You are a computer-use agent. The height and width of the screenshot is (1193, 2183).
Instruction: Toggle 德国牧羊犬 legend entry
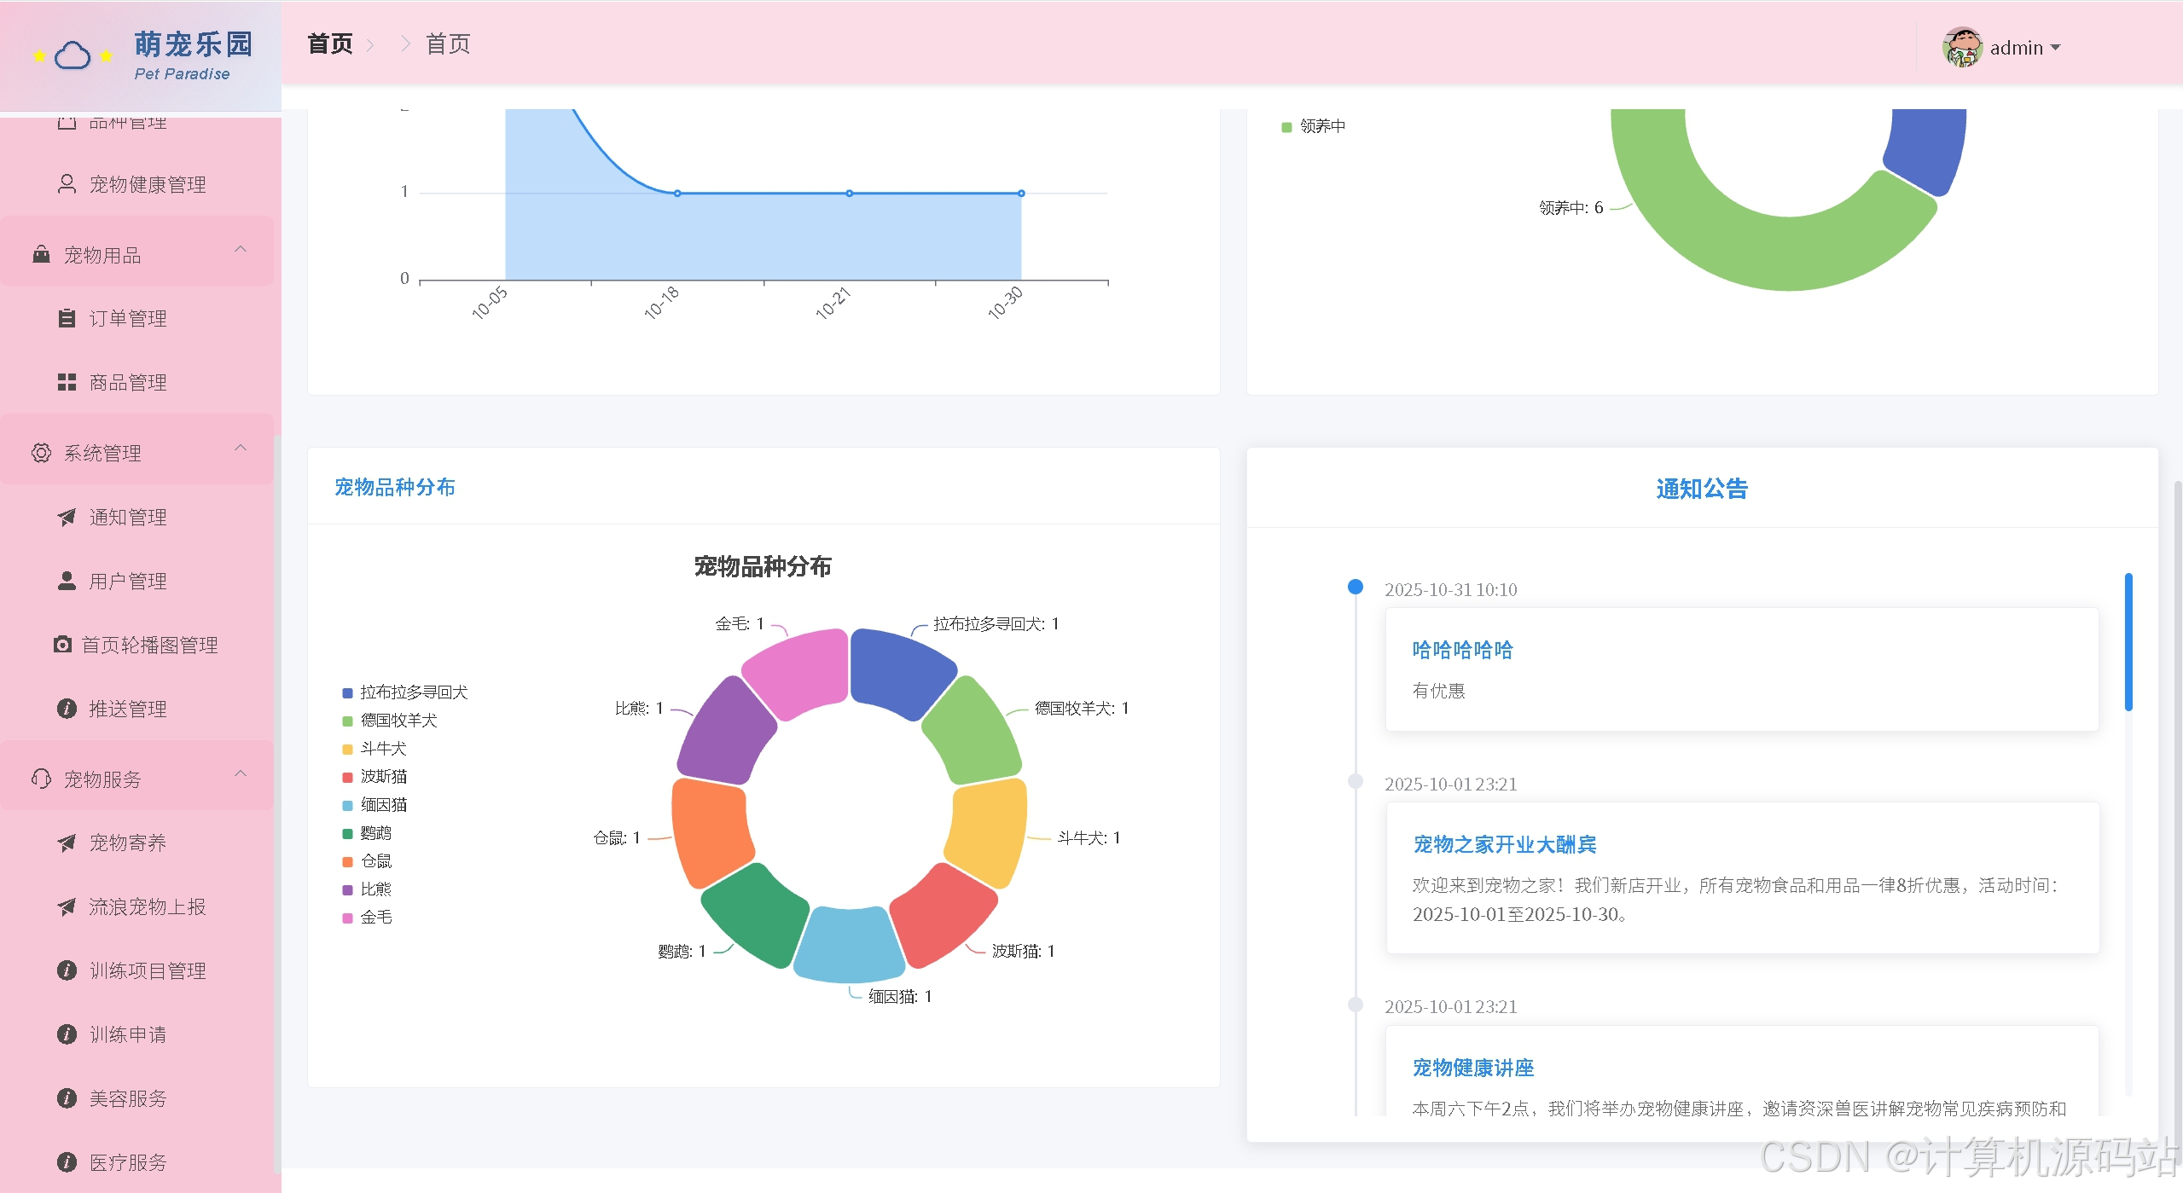tap(389, 720)
